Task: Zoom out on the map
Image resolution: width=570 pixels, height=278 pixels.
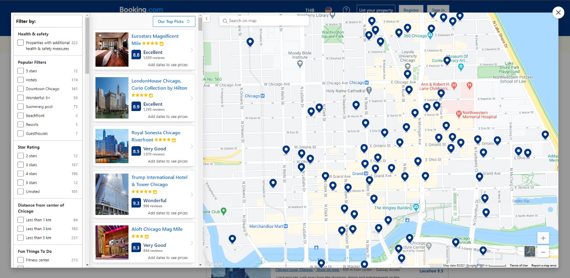Action: click(543, 252)
